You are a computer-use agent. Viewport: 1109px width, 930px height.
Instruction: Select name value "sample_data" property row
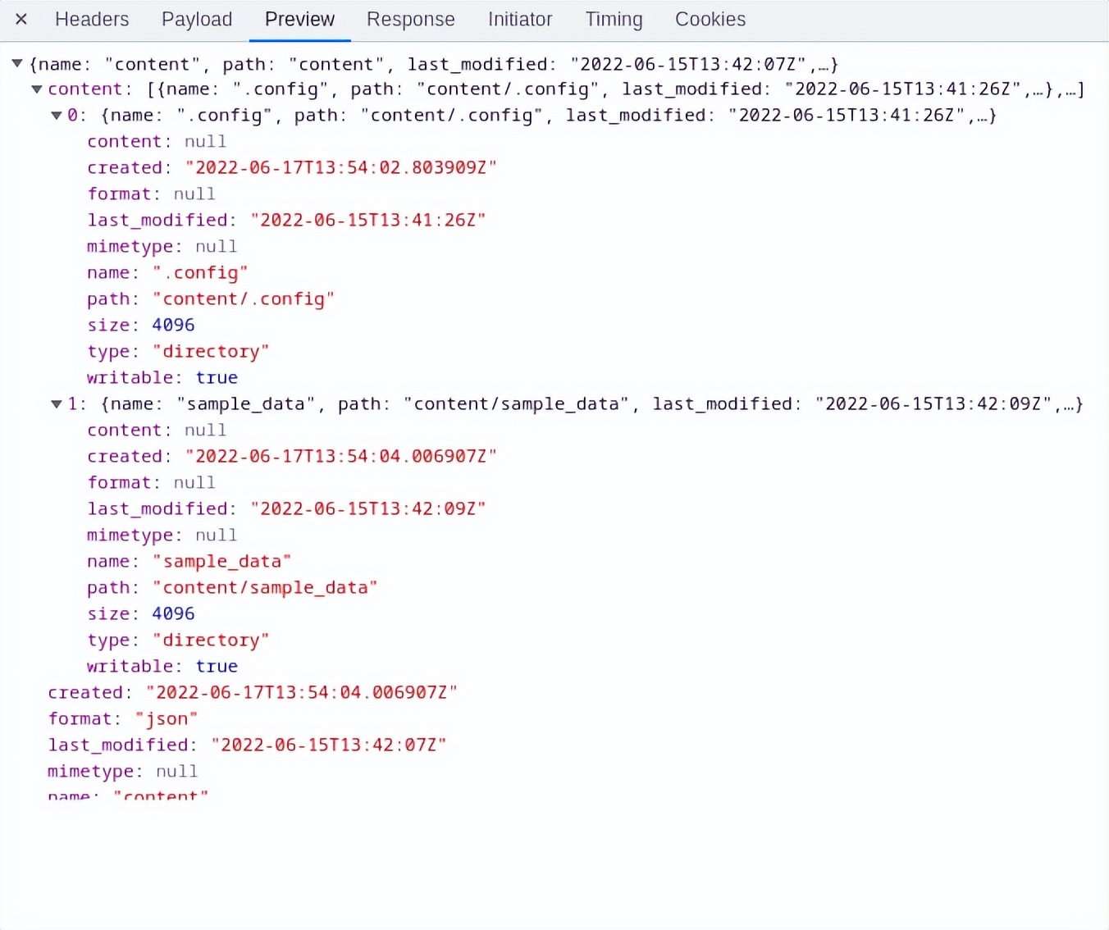click(x=189, y=561)
